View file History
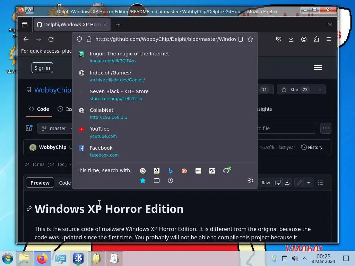This screenshot has height=266, width=355. point(312,148)
